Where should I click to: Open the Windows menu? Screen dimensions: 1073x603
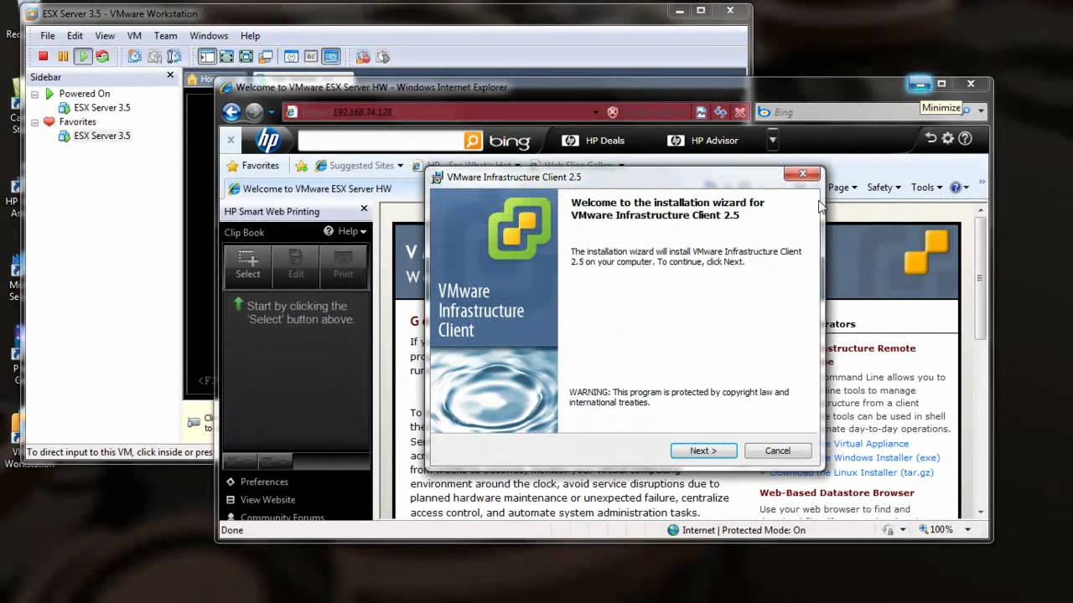209,36
